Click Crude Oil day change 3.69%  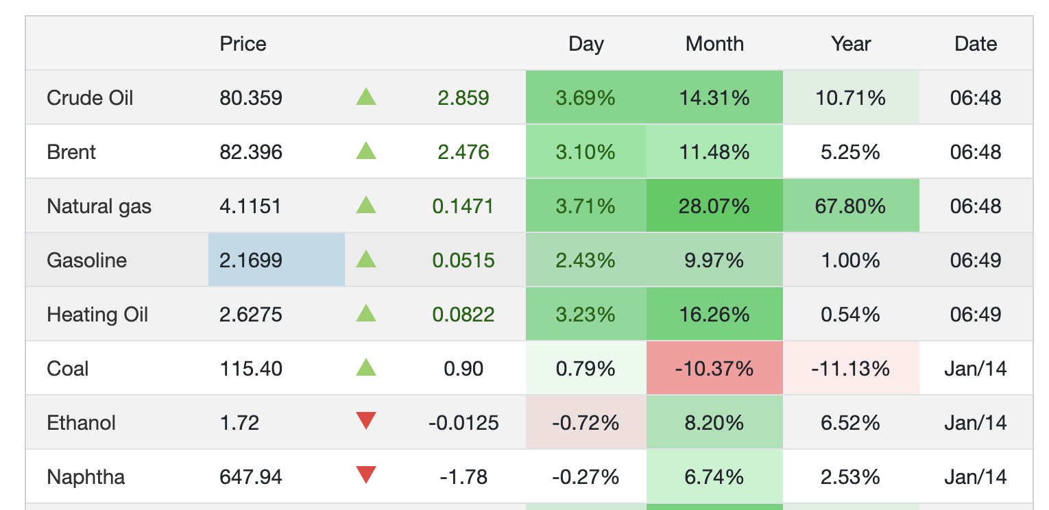pos(586,97)
